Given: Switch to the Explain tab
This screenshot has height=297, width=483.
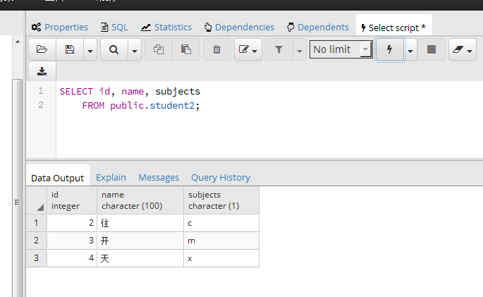Looking at the screenshot, I should coord(111,178).
